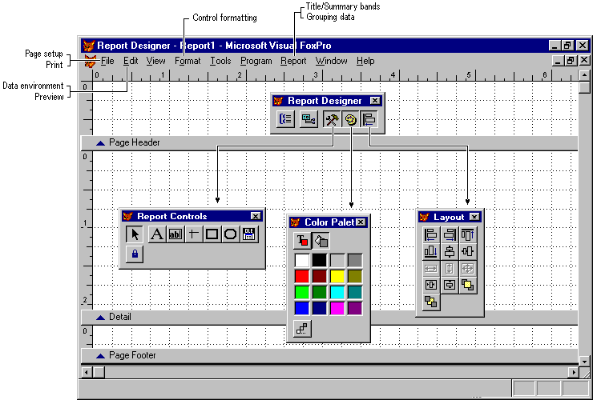Image resolution: width=593 pixels, height=400 pixels.
Task: Open the Format menu
Action: coord(188,61)
